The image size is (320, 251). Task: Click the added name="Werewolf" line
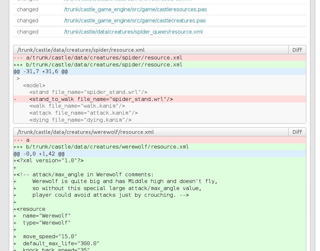(x=46, y=216)
